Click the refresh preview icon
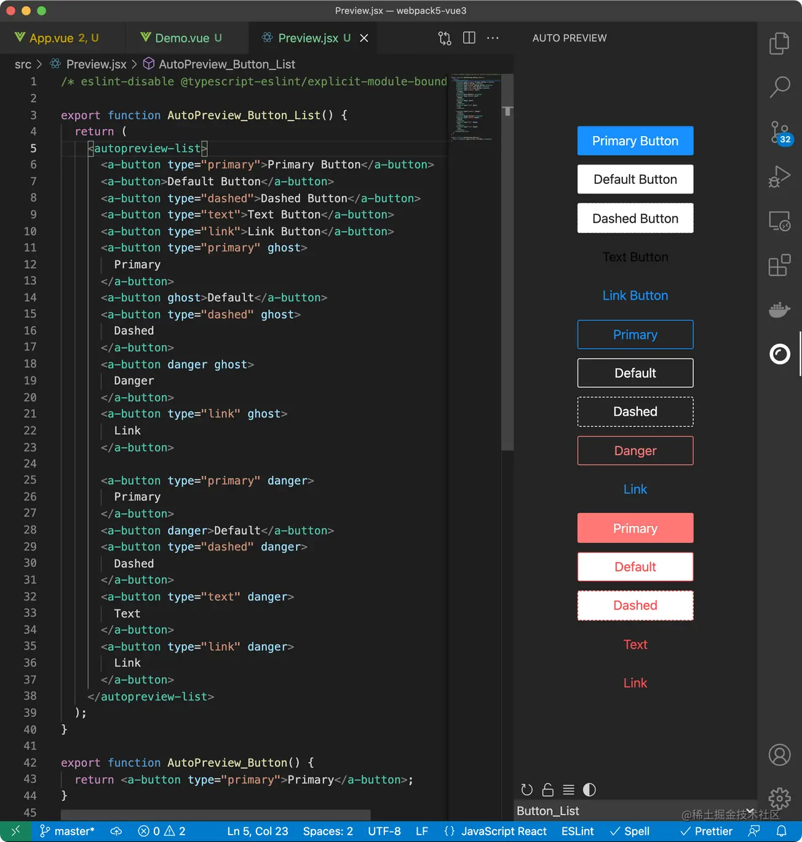 click(x=527, y=790)
